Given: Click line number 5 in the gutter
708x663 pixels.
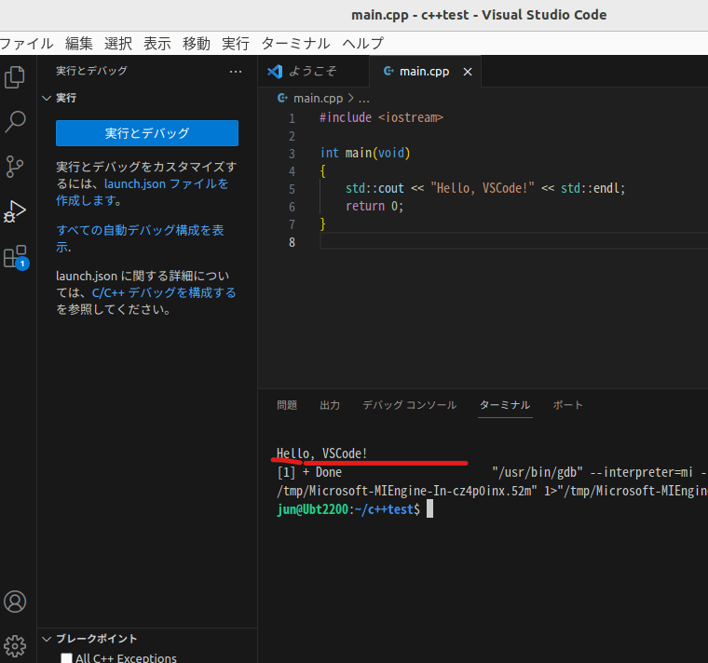Looking at the screenshot, I should 293,189.
